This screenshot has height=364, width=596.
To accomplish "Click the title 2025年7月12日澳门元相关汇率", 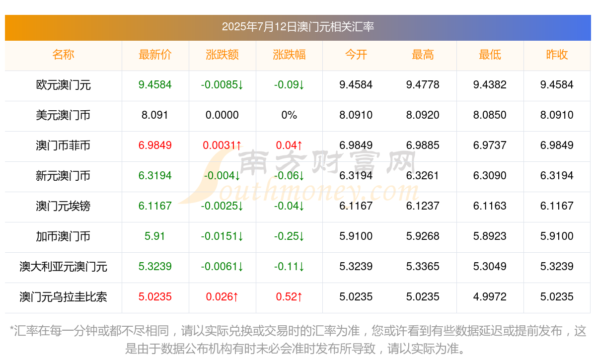I will tap(298, 27).
